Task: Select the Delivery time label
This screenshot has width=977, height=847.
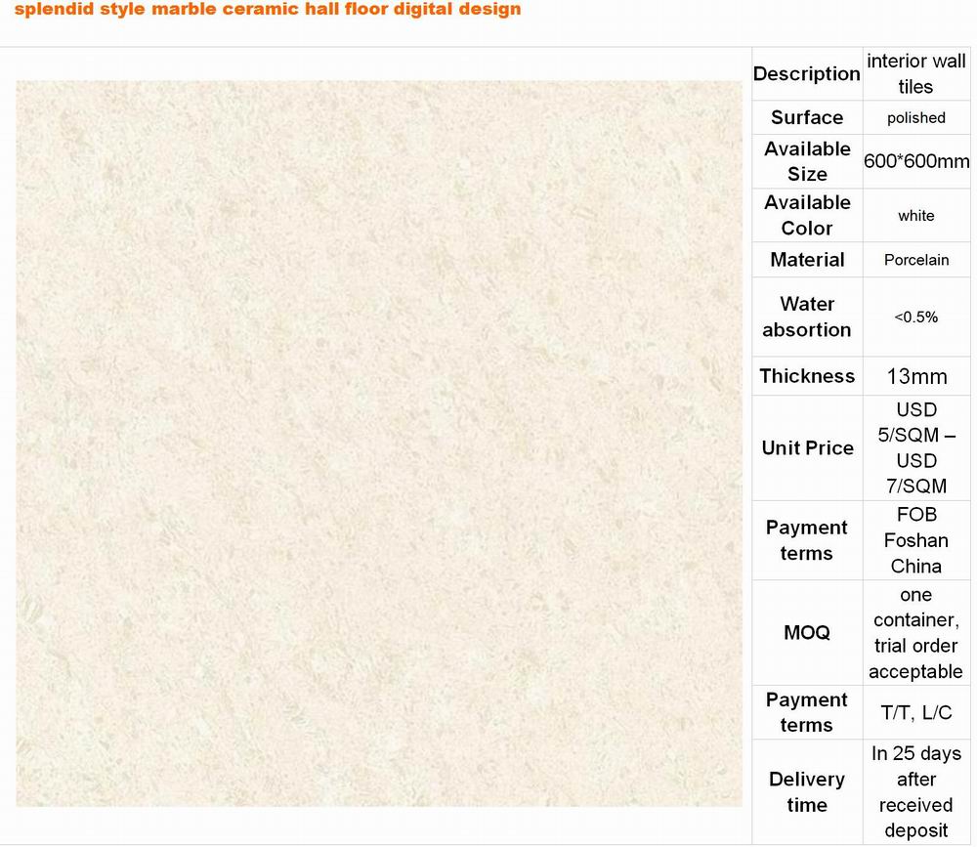Action: click(x=807, y=792)
